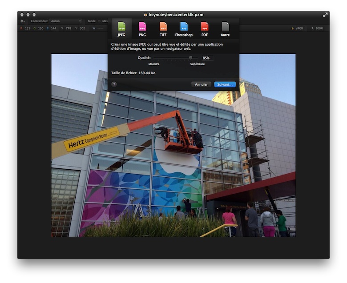Click the Qualité slider handle
Screen dimensions: 347x283
190,58
